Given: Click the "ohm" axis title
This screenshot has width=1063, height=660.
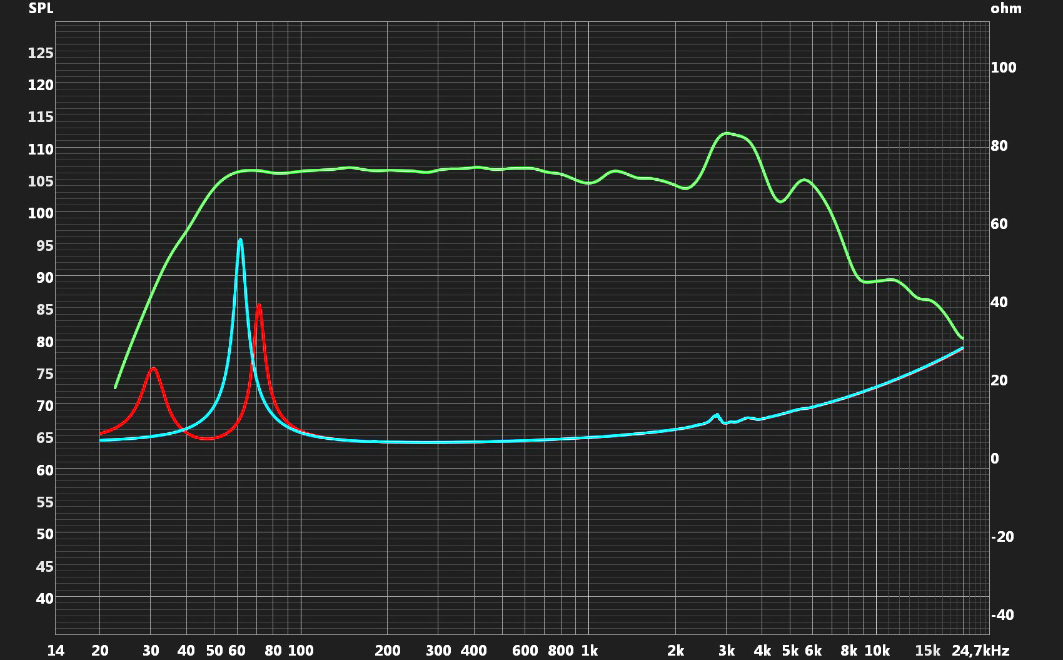Looking at the screenshot, I should (x=1006, y=8).
